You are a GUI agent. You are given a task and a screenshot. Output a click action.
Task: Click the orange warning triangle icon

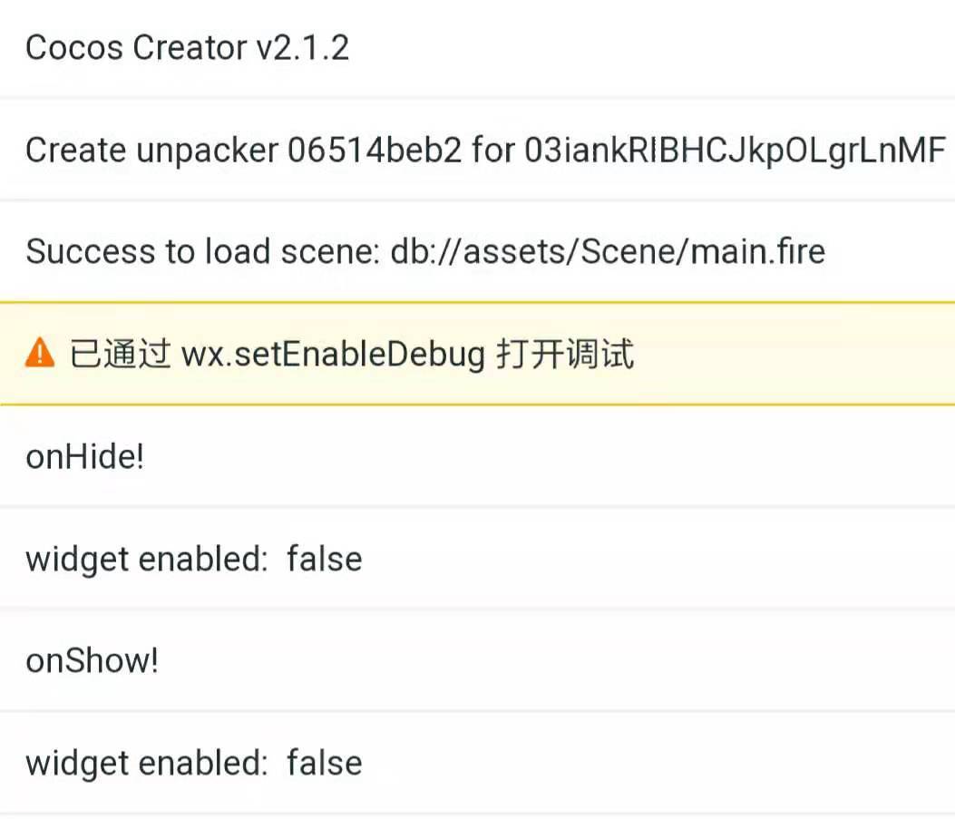tap(40, 354)
